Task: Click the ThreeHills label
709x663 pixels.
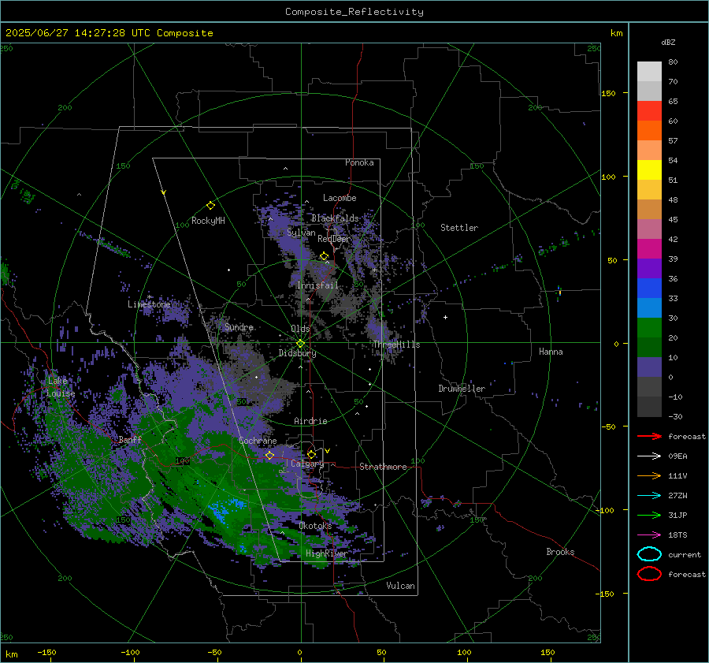Action: [396, 345]
